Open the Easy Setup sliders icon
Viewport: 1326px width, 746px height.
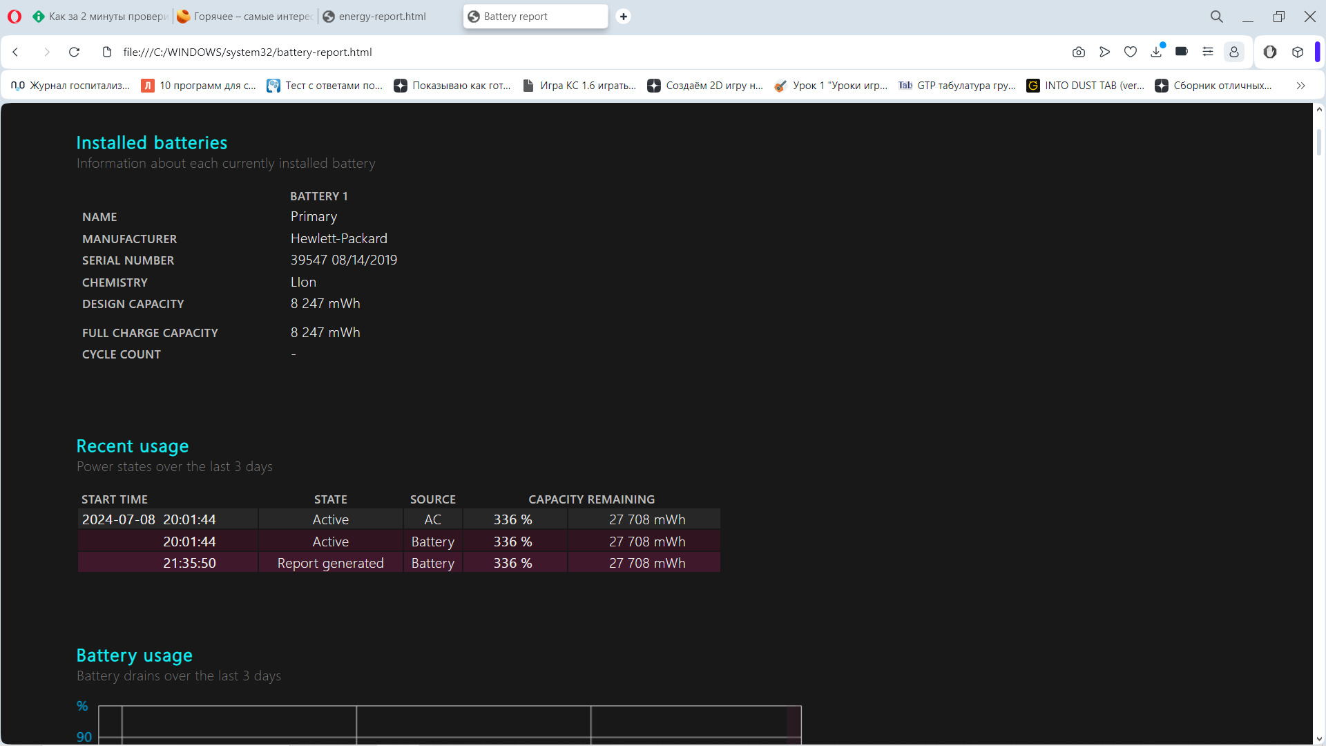point(1208,52)
